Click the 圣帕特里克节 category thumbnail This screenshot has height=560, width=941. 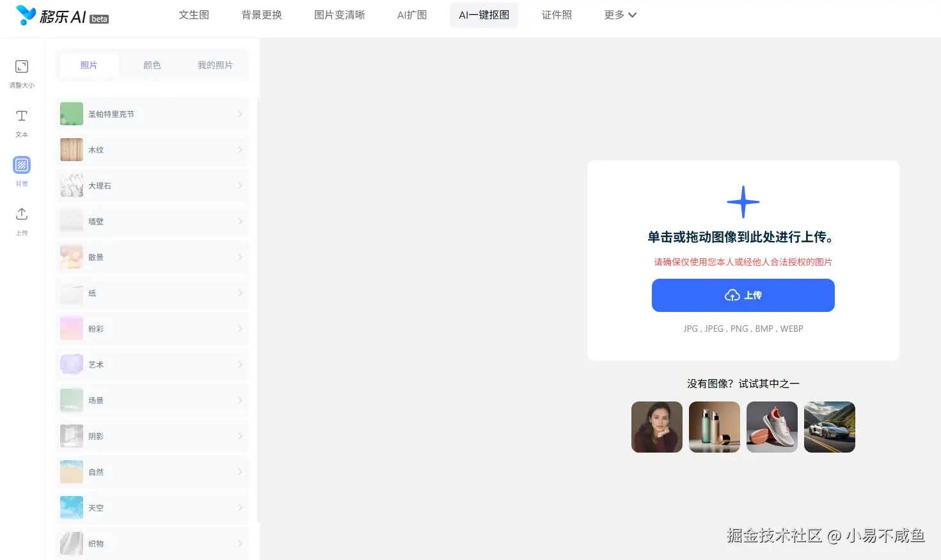point(72,114)
